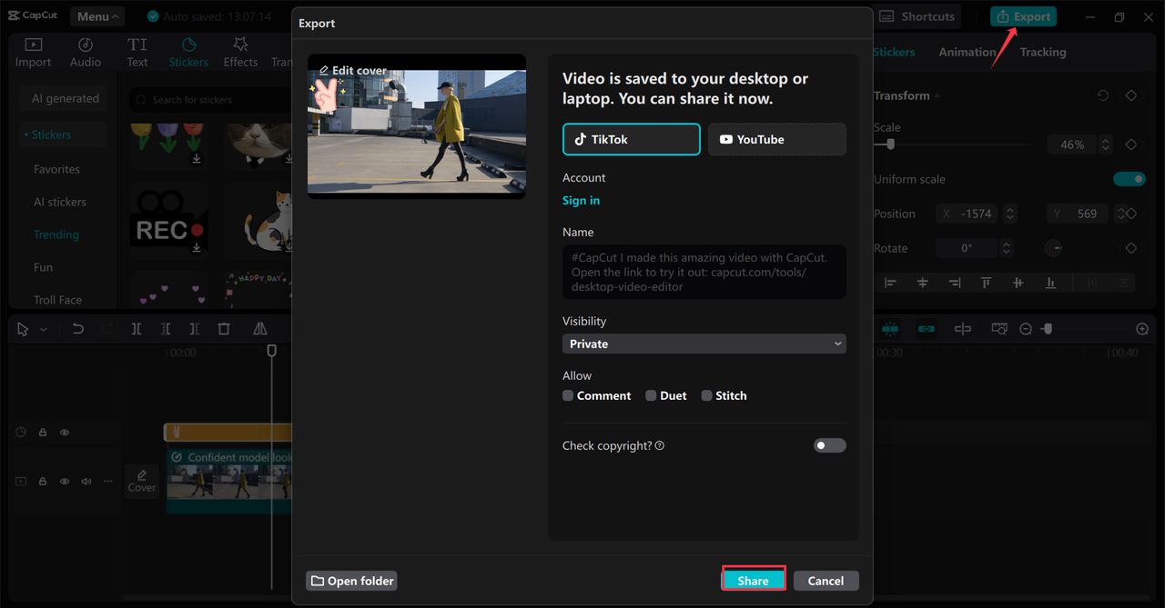1165x608 pixels.
Task: Click the export cover preview thumbnail
Action: pyautogui.click(x=417, y=126)
